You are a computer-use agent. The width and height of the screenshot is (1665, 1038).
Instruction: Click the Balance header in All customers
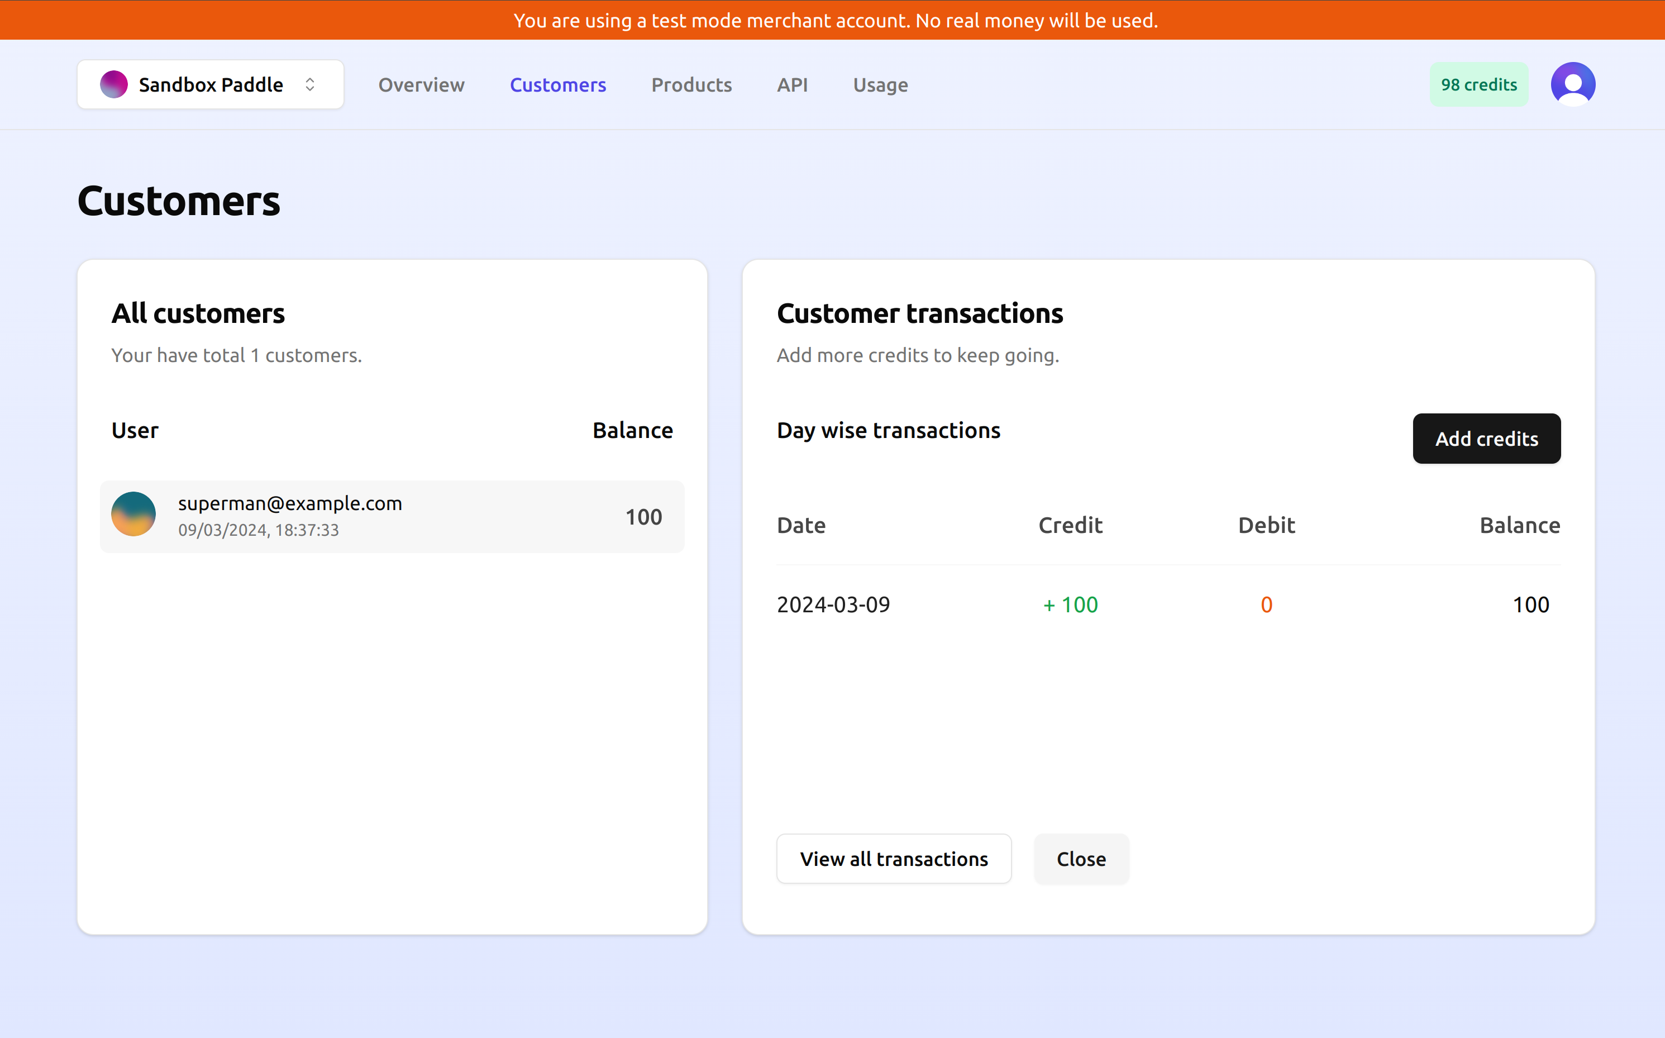click(x=632, y=430)
